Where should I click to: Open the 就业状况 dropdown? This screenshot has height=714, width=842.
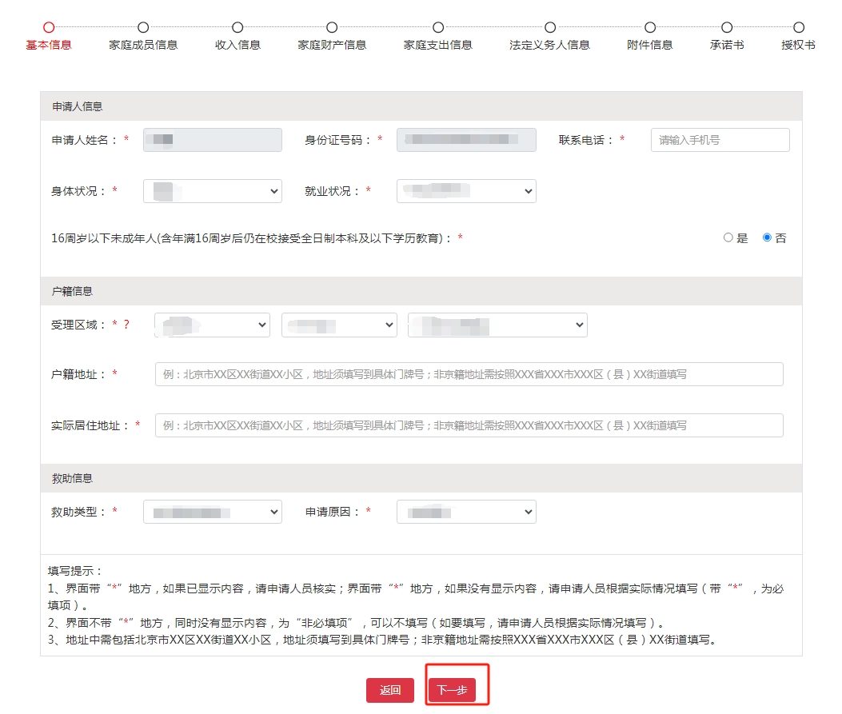(x=466, y=190)
